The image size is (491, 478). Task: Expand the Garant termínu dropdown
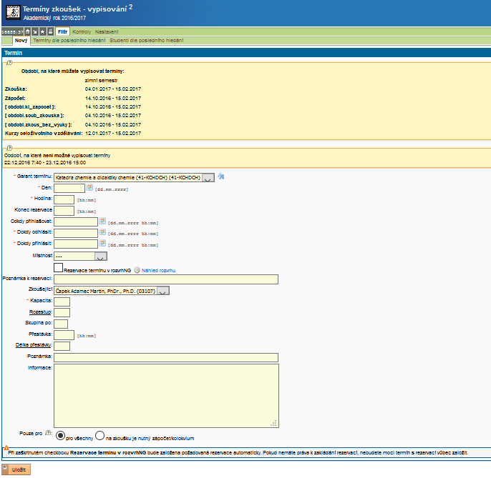click(x=208, y=178)
